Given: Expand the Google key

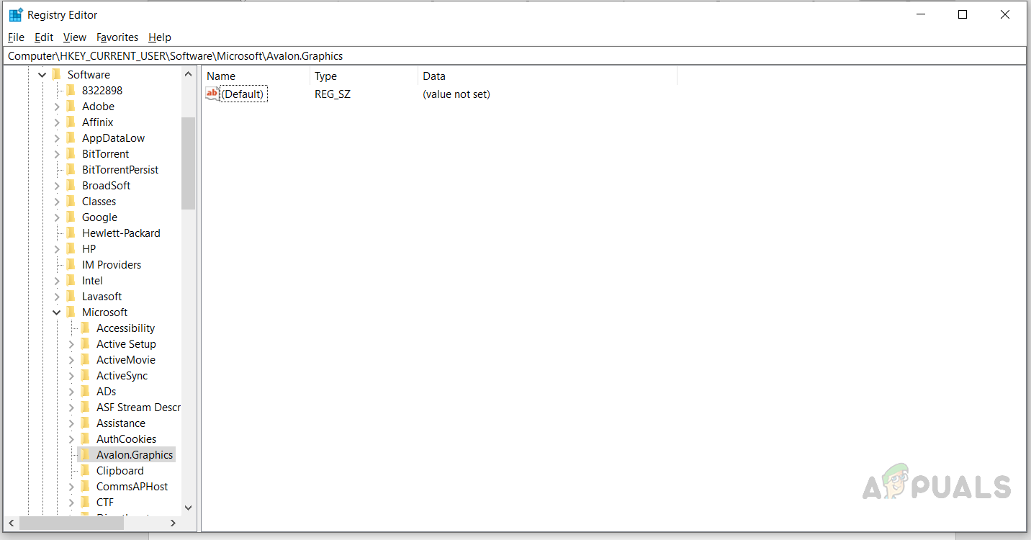Looking at the screenshot, I should [x=57, y=217].
